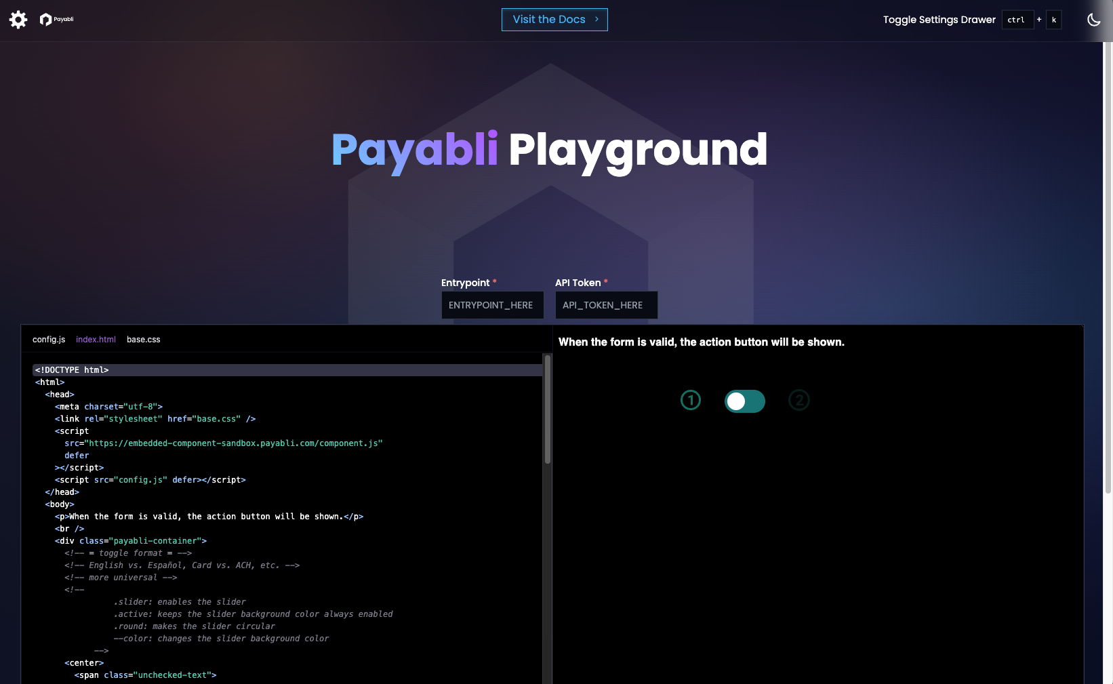Screen dimensions: 1113x684
Task: Click the k key badge in header
Action: pos(1054,20)
